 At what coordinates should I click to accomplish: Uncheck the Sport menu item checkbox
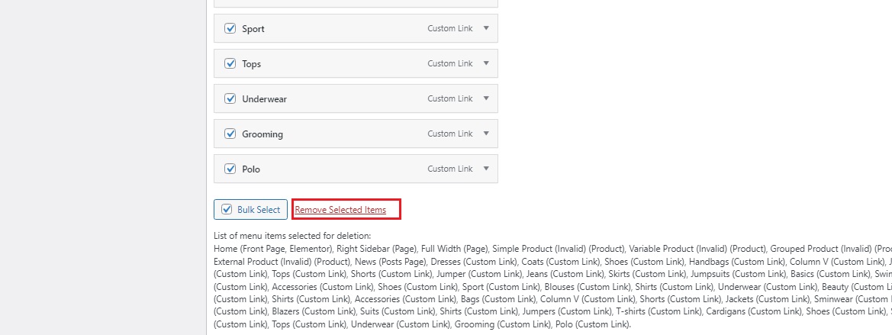[230, 28]
